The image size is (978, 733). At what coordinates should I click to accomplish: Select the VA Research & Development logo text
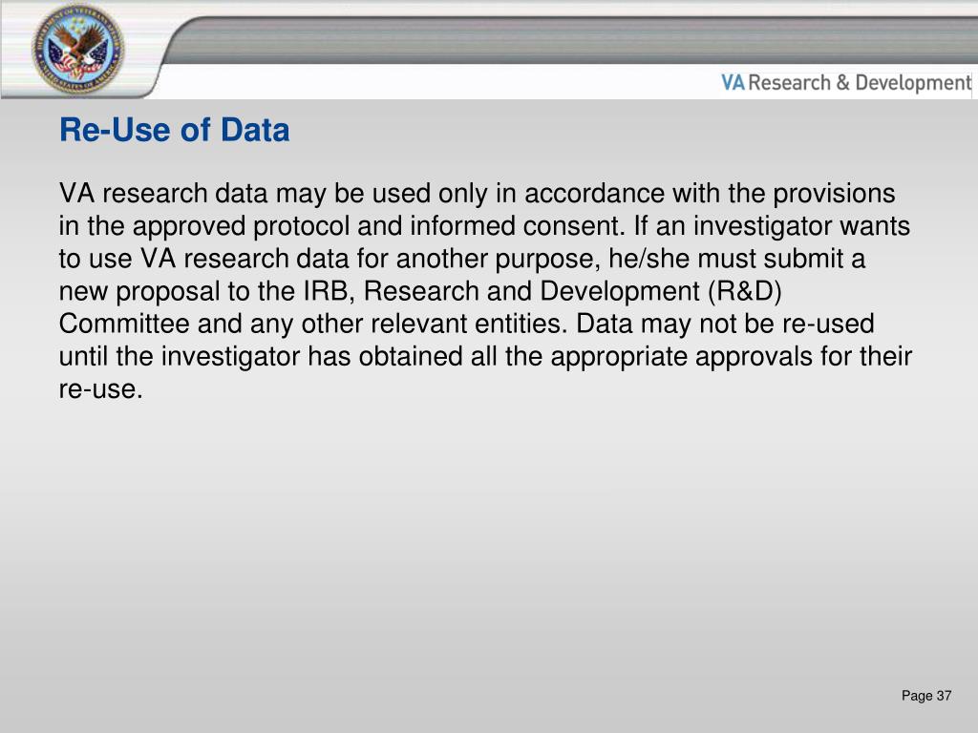coord(846,83)
